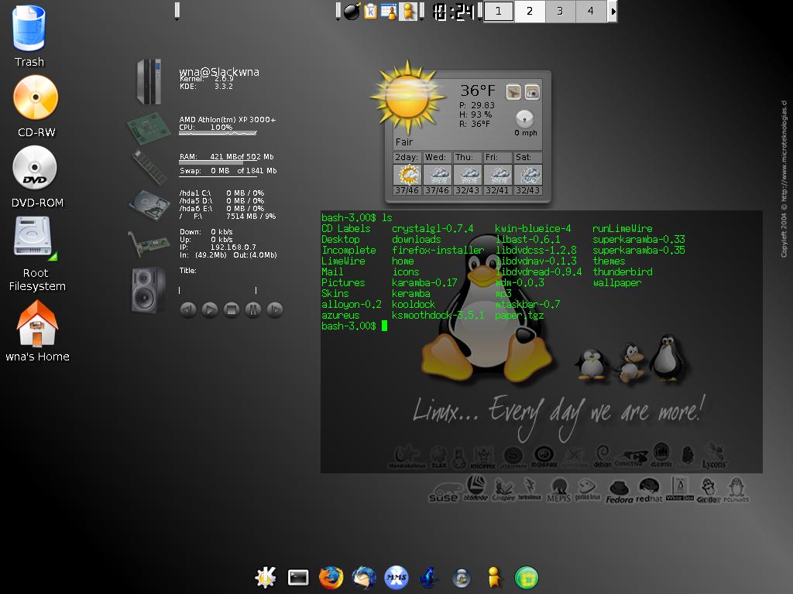Open the calendar reminder tray icon

point(389,11)
